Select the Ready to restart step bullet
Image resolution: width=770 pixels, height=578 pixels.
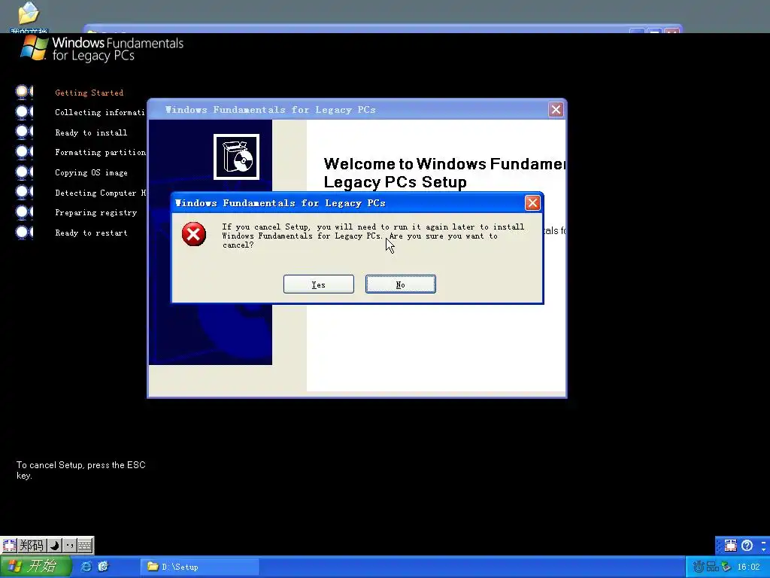pos(23,232)
